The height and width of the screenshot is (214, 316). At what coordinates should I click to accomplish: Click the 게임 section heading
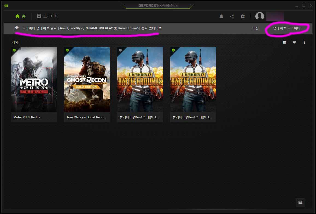pos(15,42)
